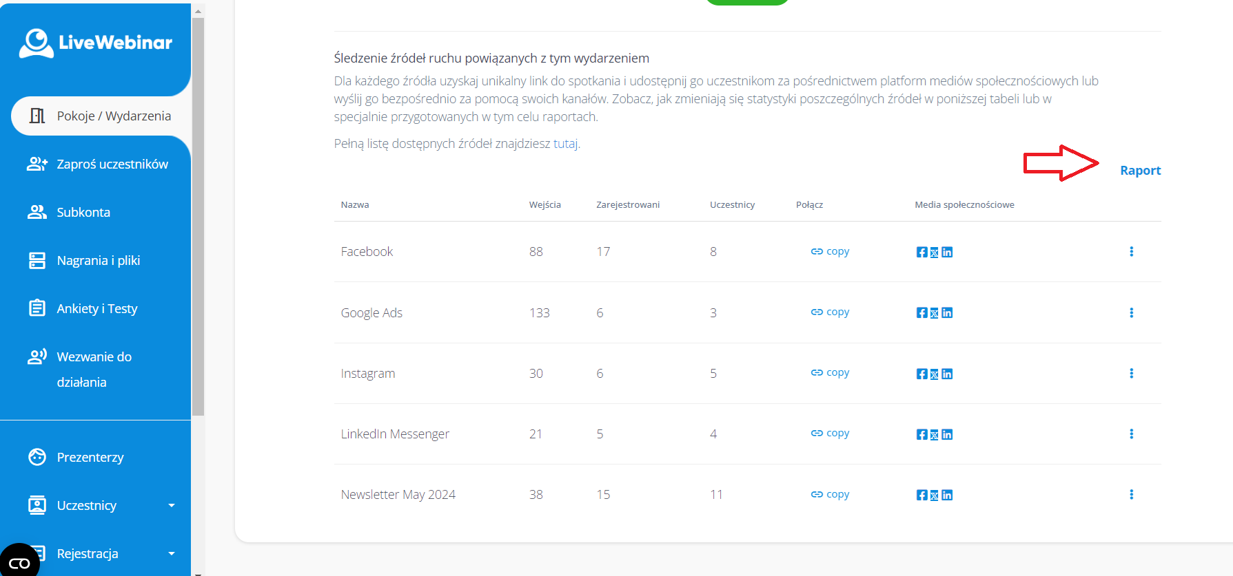Screen dimensions: 1233x576
Task: Open three-dot options for Google Ads row
Action: coord(1131,313)
